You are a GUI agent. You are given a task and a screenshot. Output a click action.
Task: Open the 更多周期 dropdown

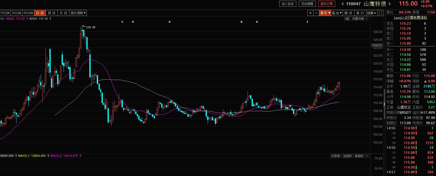pos(78,13)
